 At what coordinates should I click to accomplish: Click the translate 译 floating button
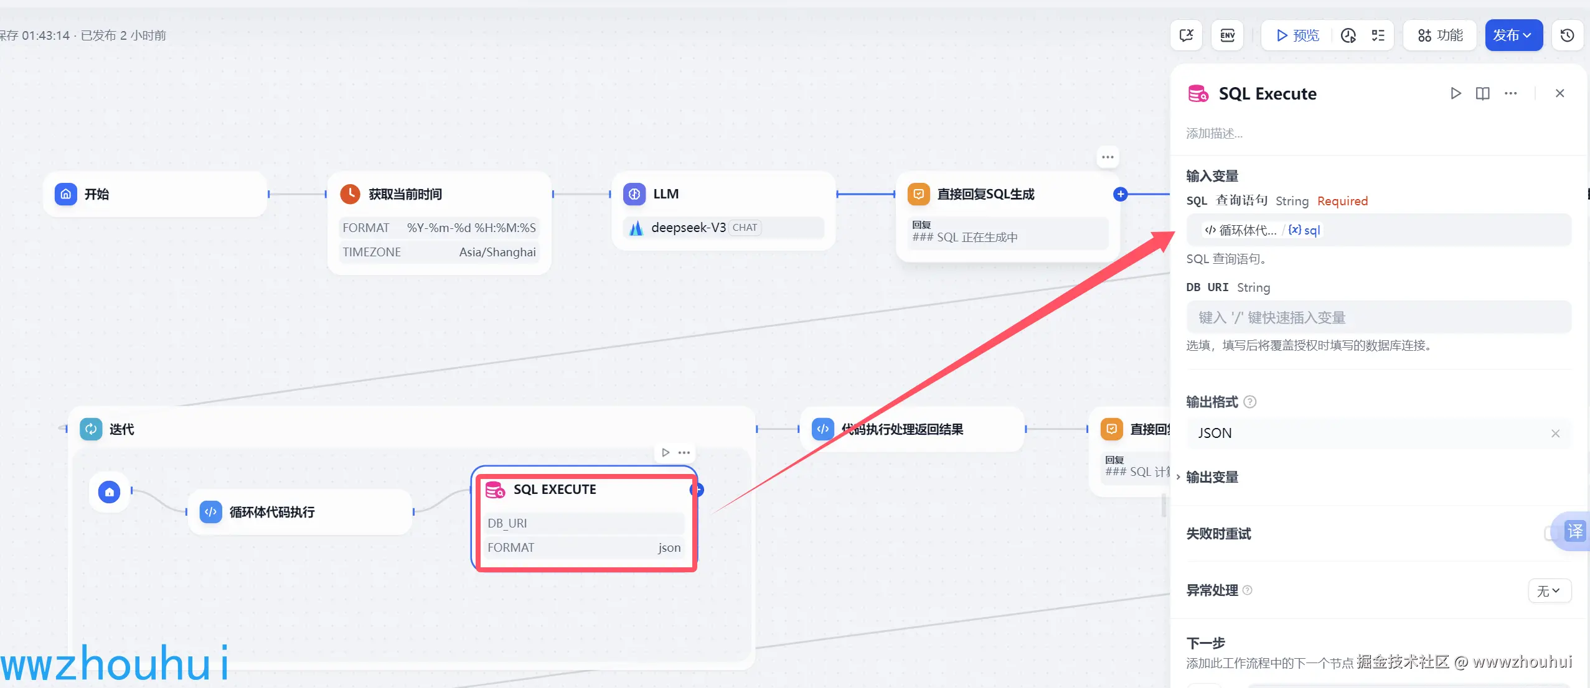1574,531
